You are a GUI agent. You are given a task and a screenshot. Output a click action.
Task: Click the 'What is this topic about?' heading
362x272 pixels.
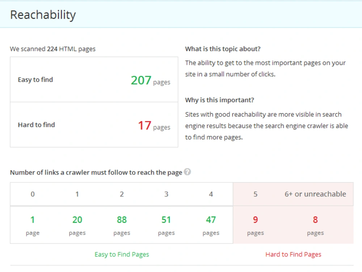[x=223, y=49]
